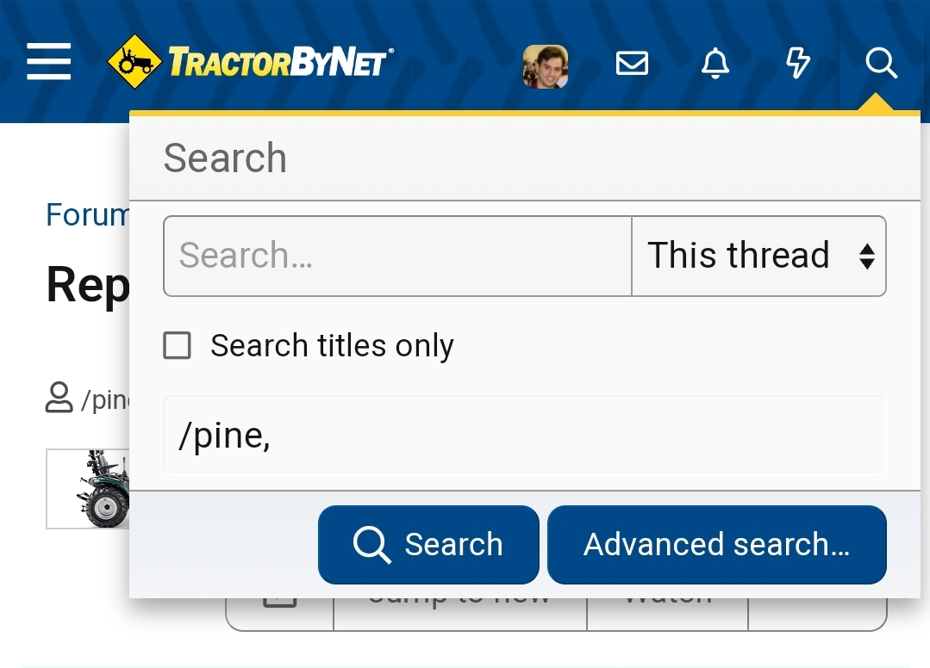
Task: Click the member field containing /pine,
Action: (x=524, y=436)
